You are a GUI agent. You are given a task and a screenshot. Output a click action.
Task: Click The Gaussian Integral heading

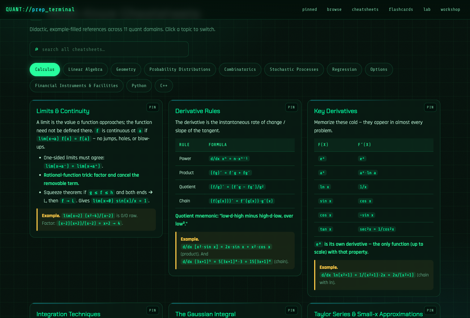pyautogui.click(x=205, y=314)
